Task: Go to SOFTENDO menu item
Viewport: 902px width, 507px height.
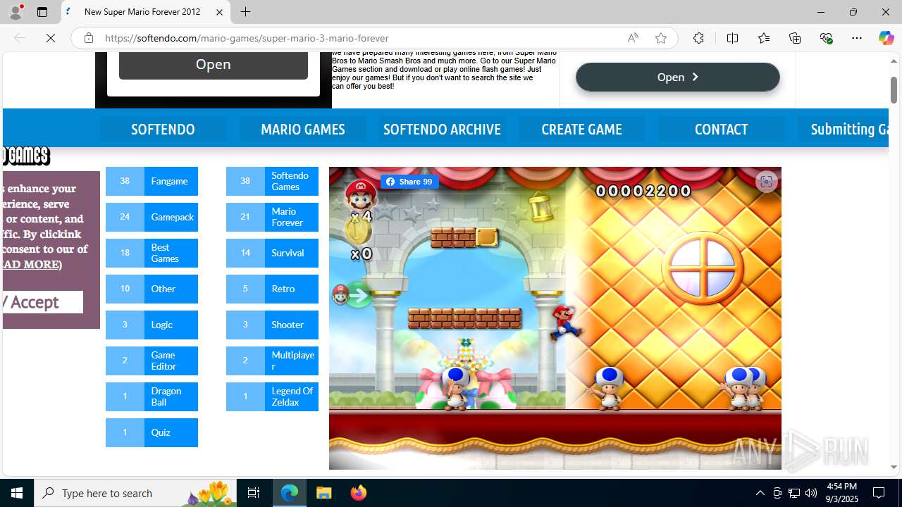Action: 163,129
